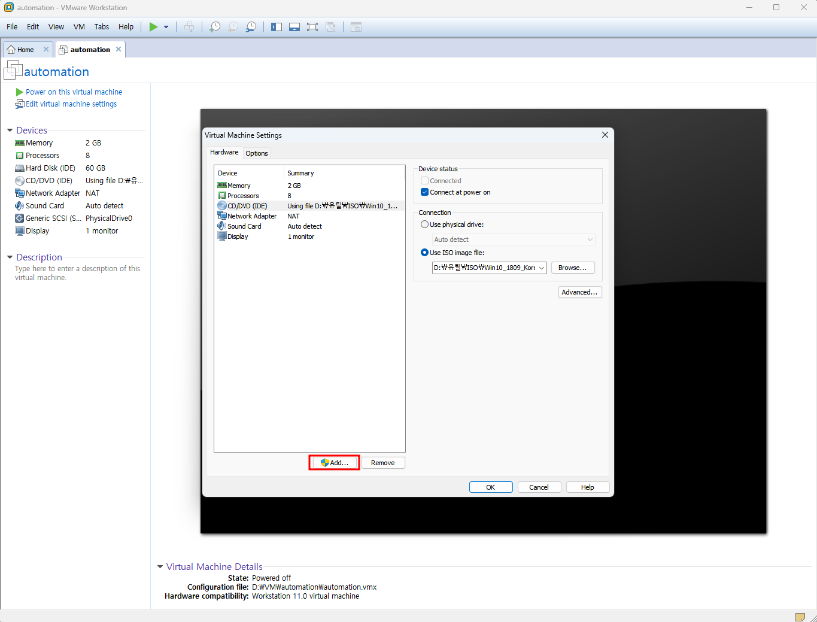Enter full screen mode icon
The image size is (817, 622).
(312, 27)
